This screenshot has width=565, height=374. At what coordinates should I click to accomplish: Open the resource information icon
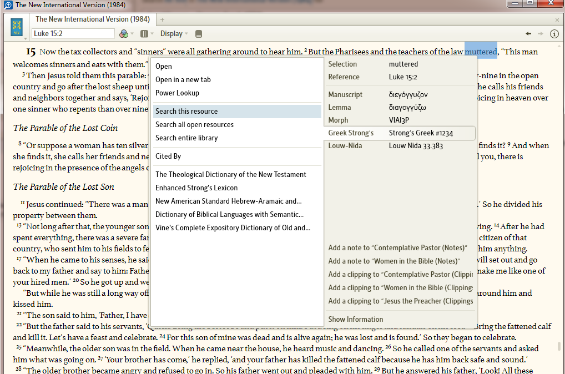pos(554,34)
